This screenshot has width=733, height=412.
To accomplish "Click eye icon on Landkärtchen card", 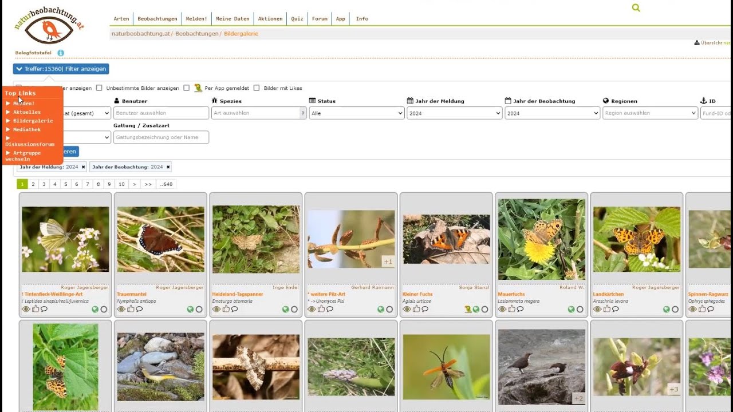I will pos(597,309).
